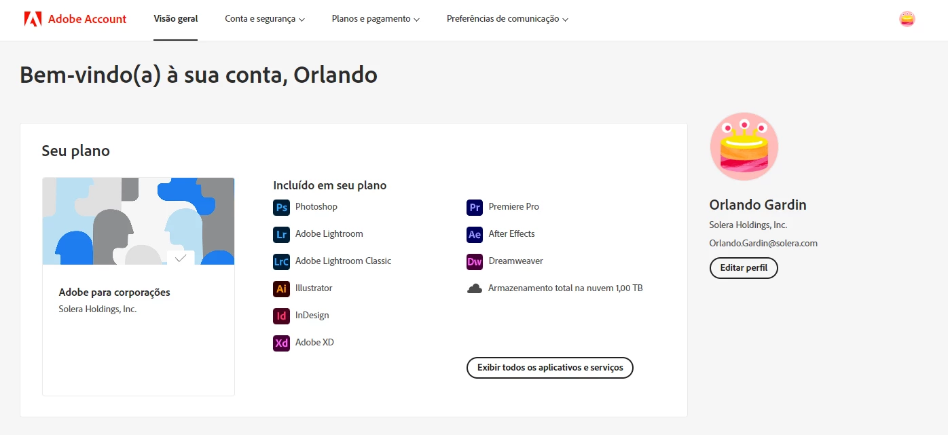Click the Orlando.Gardin@solera.com email
The width and height of the screenshot is (948, 435).
point(763,244)
